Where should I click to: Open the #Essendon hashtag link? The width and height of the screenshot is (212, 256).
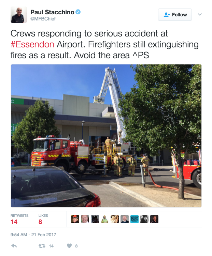(32, 44)
